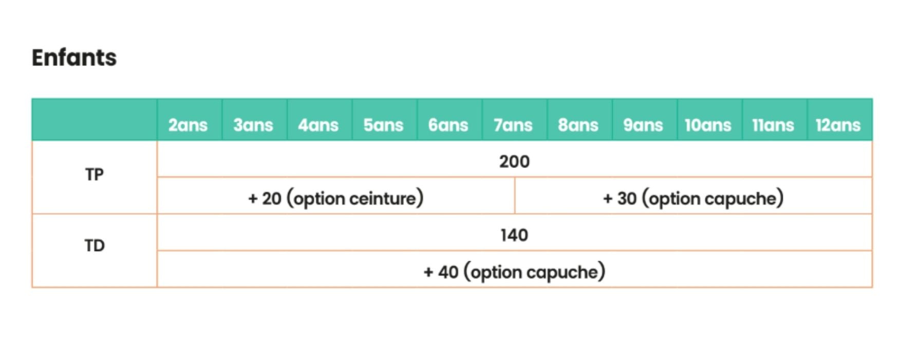
Task: Select the +20 option ceinture cell
Action: tap(336, 198)
